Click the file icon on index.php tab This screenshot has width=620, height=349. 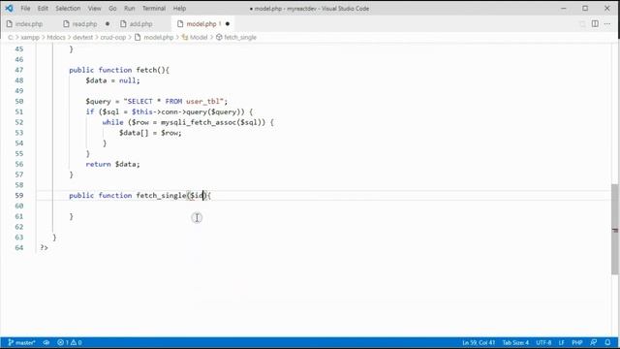tap(9, 24)
